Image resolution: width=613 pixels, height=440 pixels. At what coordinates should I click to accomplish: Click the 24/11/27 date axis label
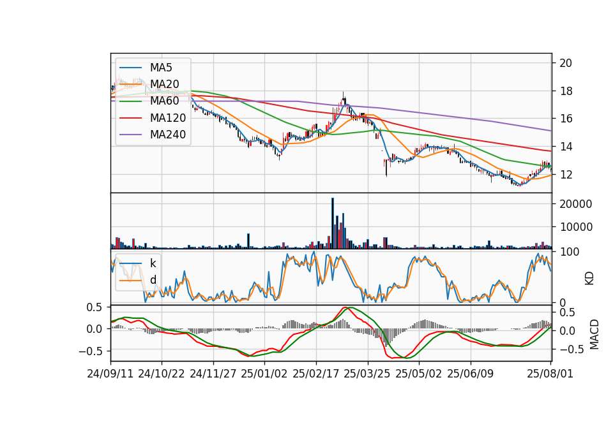(213, 374)
